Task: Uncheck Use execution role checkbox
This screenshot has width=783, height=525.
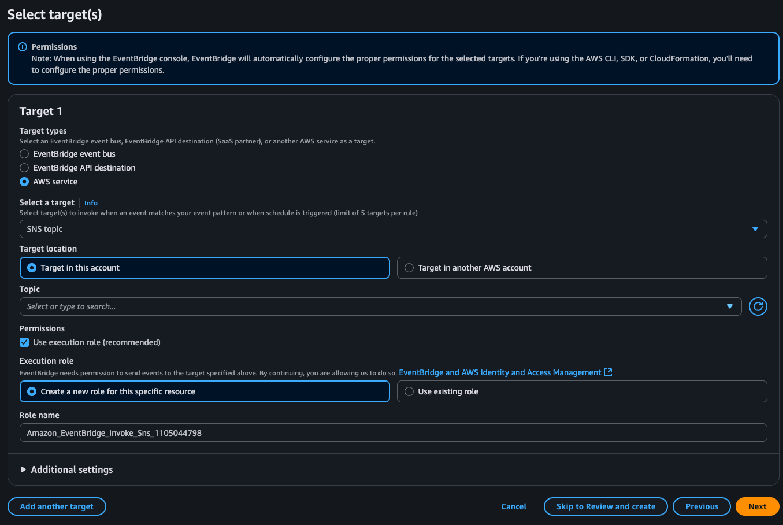Action: coord(24,342)
